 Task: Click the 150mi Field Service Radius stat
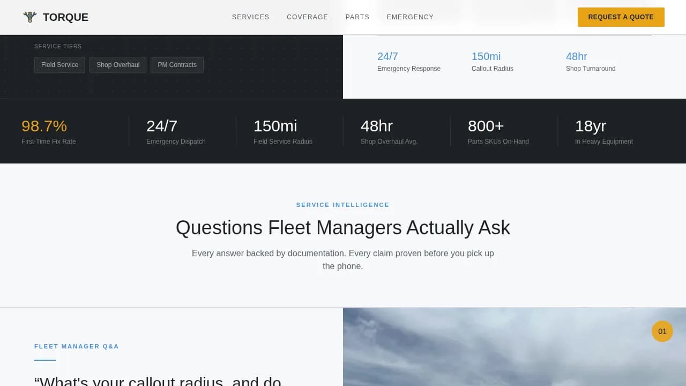(x=282, y=131)
